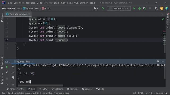Viewport: 170px width, 95px height.
Task: Open the Tools menu
Action: tap(70, 3)
